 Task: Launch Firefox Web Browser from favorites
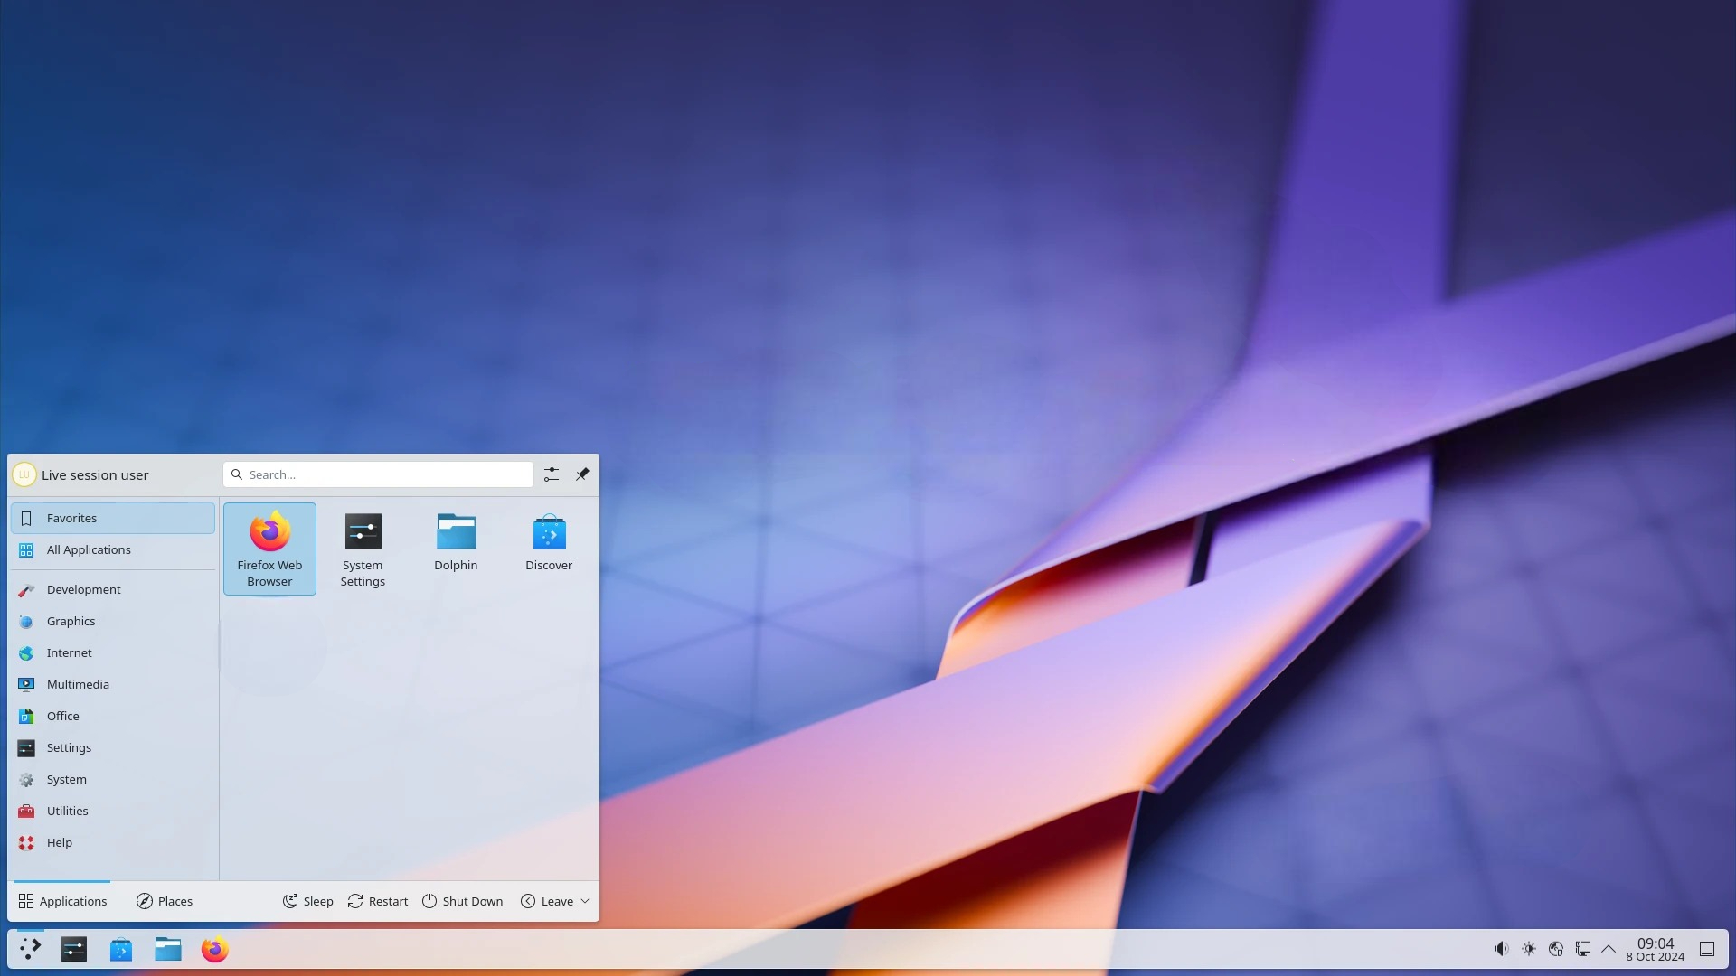pos(269,548)
